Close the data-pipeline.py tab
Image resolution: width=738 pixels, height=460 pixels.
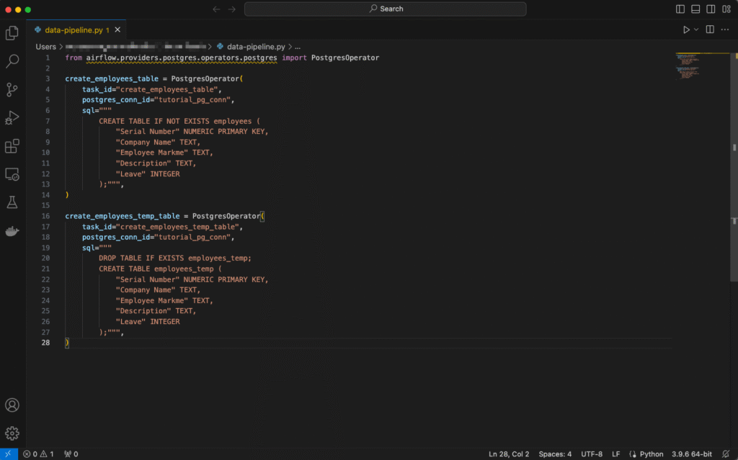pyautogui.click(x=117, y=30)
